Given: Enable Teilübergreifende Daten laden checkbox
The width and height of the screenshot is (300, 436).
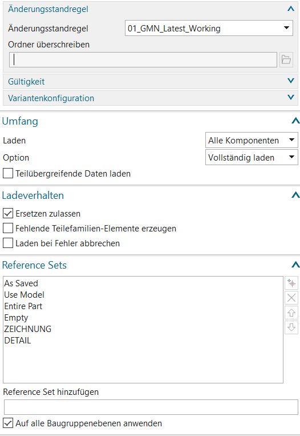Looking at the screenshot, I should pos(8,174).
